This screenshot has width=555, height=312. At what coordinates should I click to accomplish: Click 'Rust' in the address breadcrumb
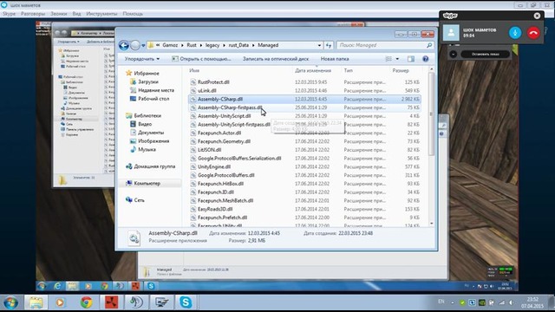coord(192,45)
